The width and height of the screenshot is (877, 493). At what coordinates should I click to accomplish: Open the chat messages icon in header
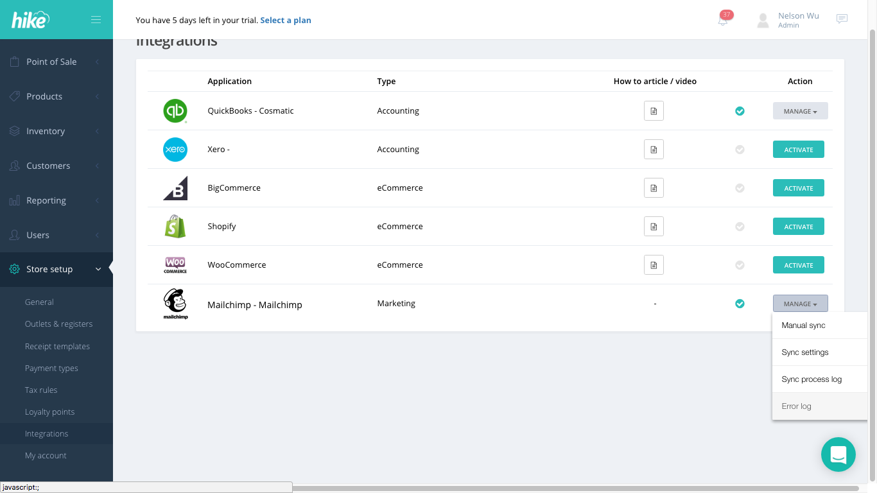tap(842, 19)
